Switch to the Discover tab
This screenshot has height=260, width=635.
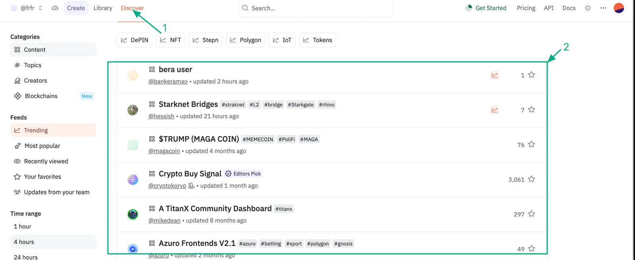tap(133, 8)
